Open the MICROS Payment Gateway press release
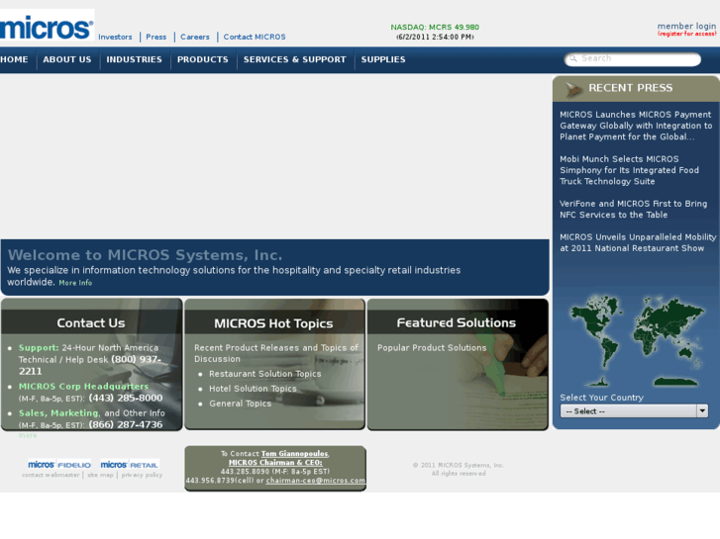Image resolution: width=720 pixels, height=539 pixels. point(636,126)
